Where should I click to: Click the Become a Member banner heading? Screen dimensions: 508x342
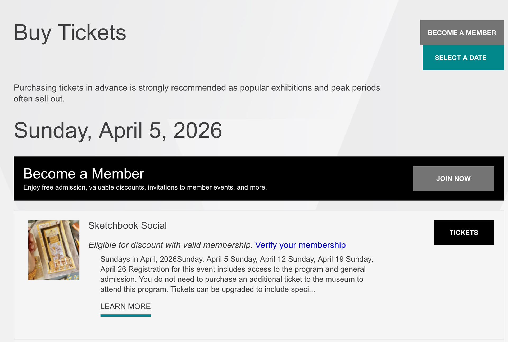[x=84, y=174]
